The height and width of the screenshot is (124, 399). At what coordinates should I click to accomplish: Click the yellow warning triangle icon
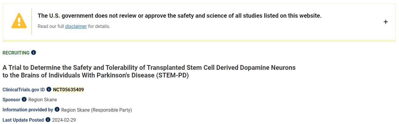tap(19, 21)
